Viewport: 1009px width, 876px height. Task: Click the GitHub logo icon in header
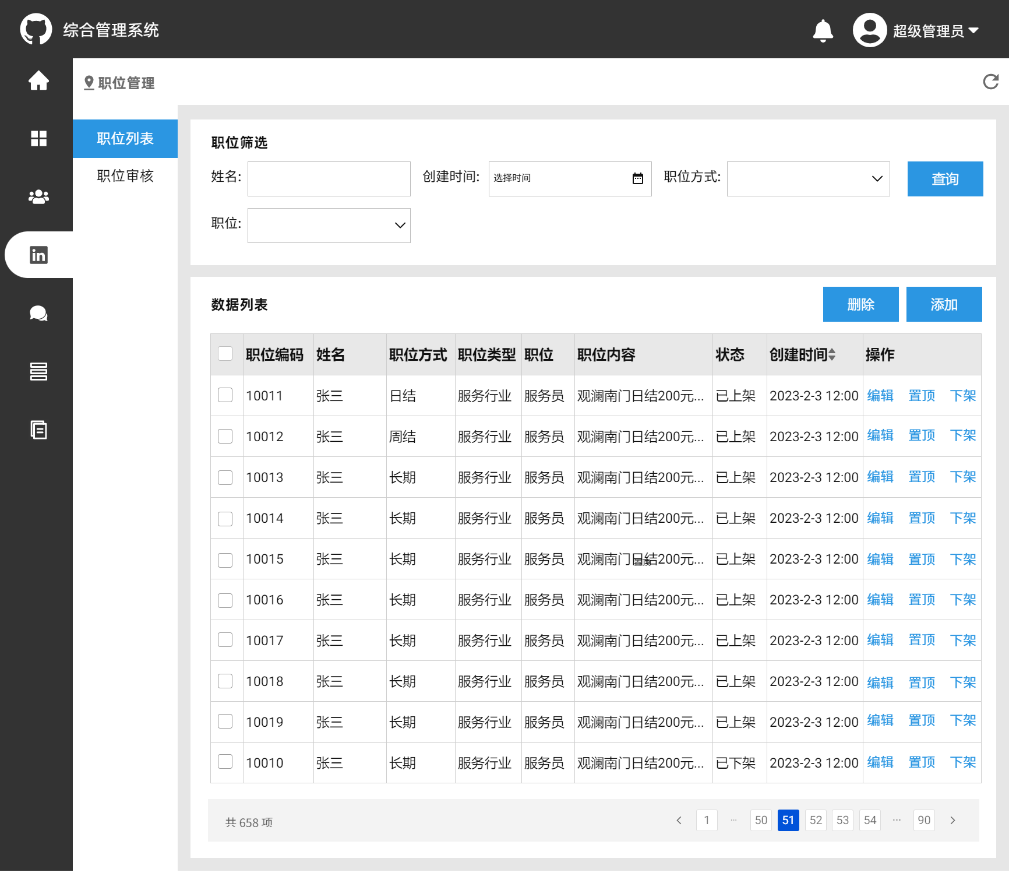click(x=36, y=29)
